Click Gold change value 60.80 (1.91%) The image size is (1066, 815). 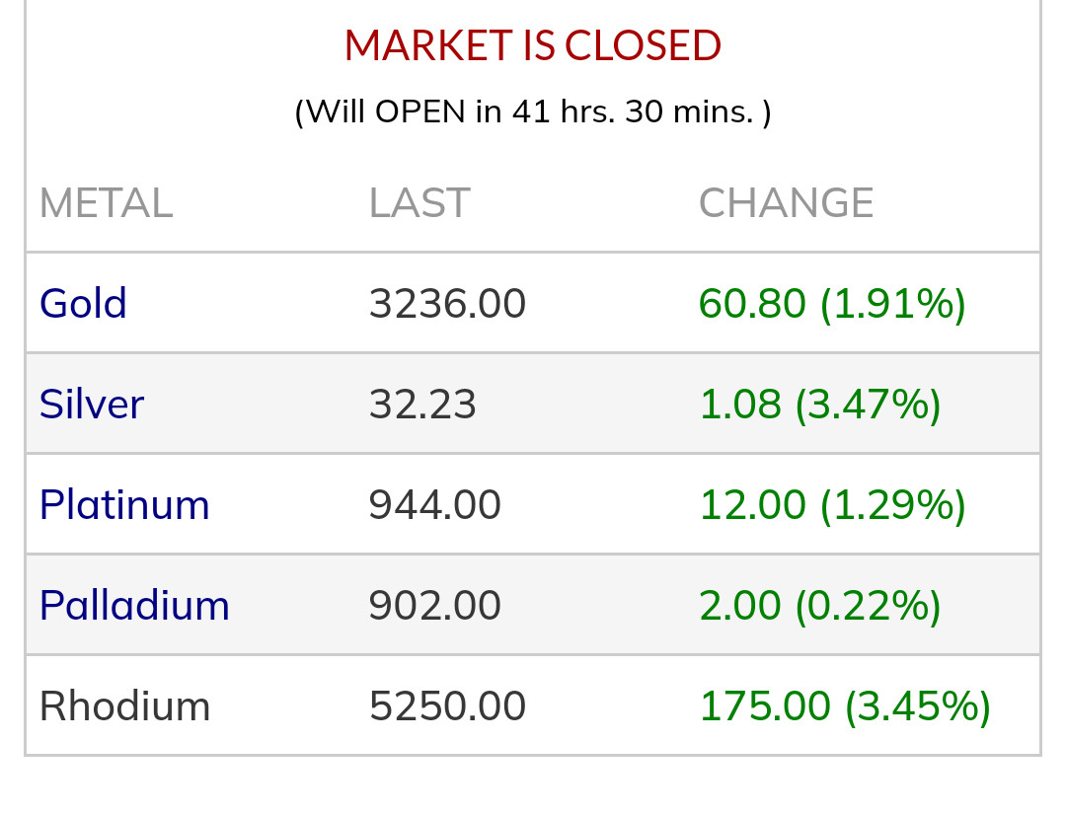[832, 304]
